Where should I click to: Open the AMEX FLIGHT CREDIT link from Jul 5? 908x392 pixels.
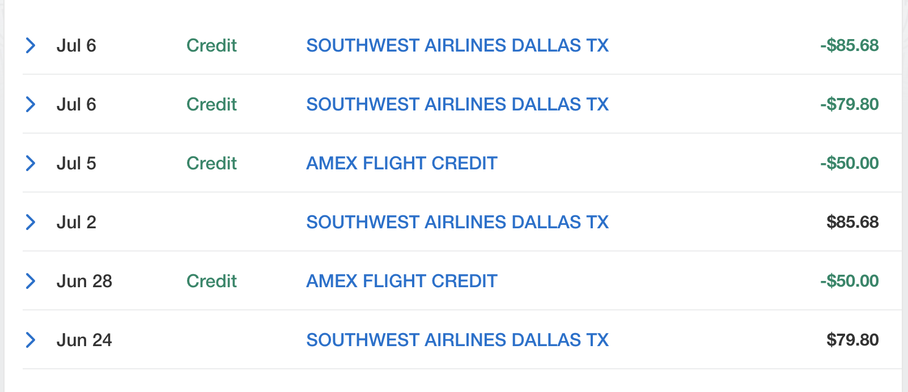tap(402, 163)
